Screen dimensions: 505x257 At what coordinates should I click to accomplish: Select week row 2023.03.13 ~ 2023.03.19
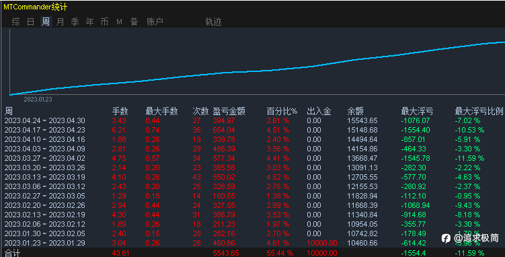point(253,177)
